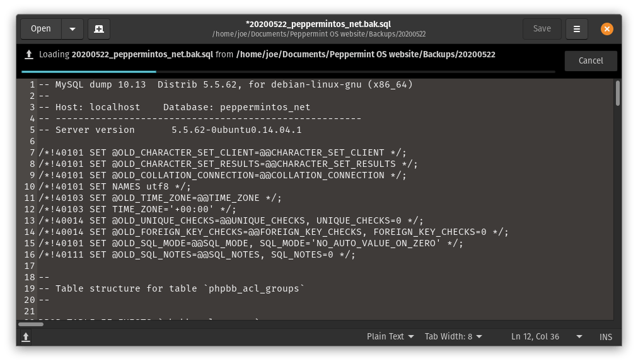The width and height of the screenshot is (638, 364).
Task: Open the Tab Width: 8 dropdown
Action: point(453,337)
